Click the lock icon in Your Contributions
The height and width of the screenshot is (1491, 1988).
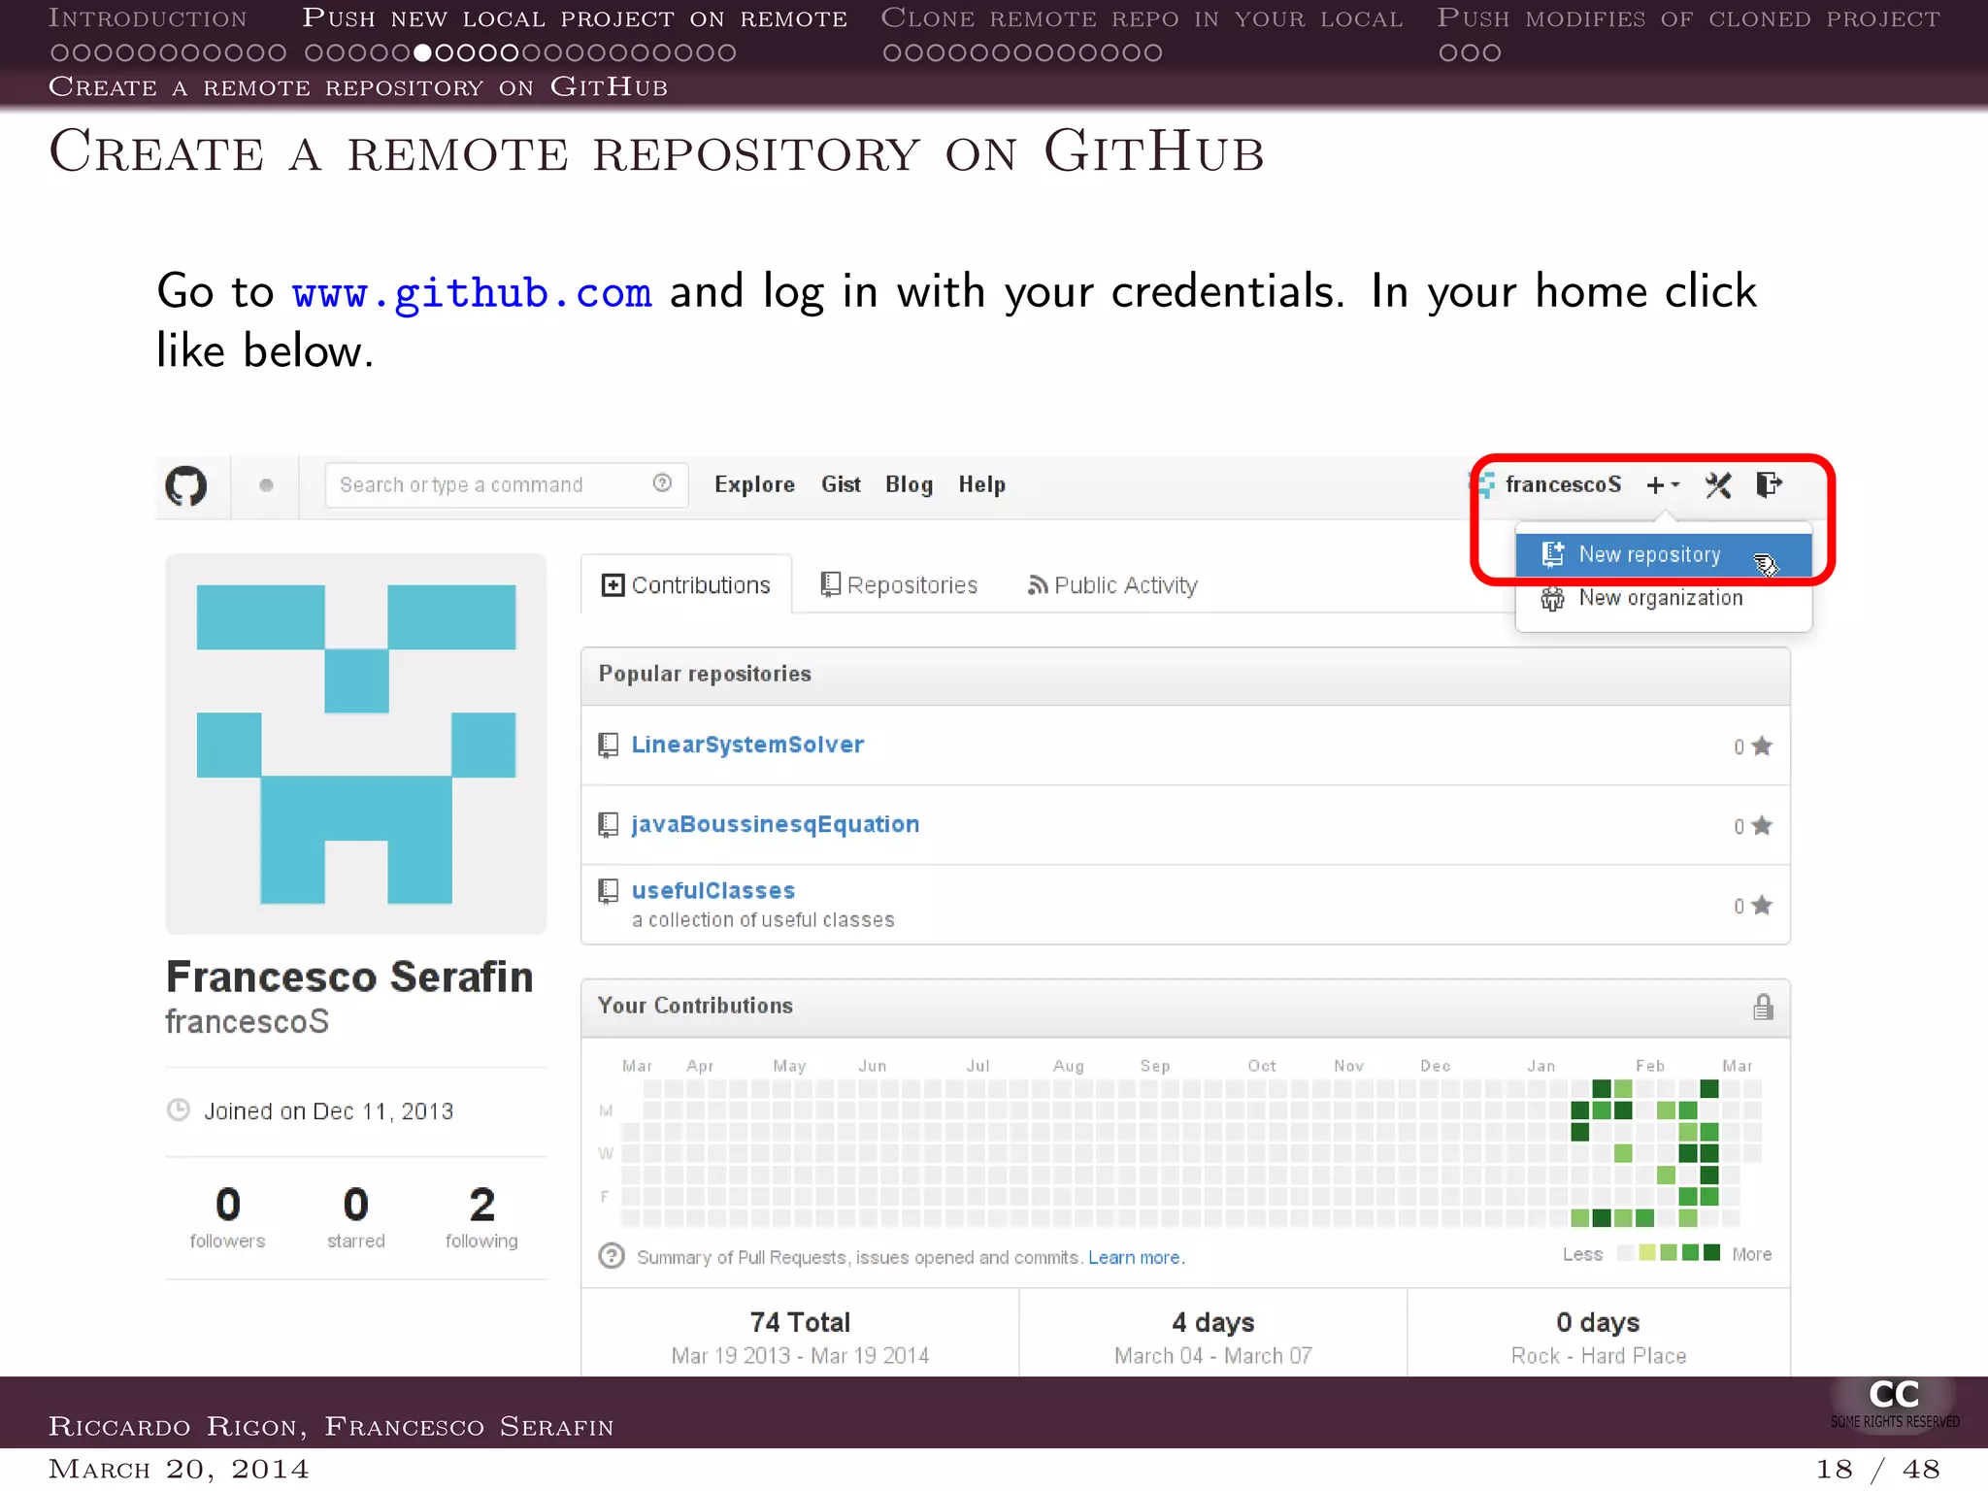coord(1763,1007)
